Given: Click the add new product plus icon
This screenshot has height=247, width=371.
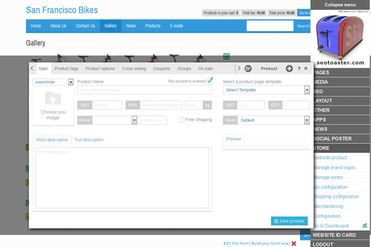Looking at the screenshot, I should point(289,69).
